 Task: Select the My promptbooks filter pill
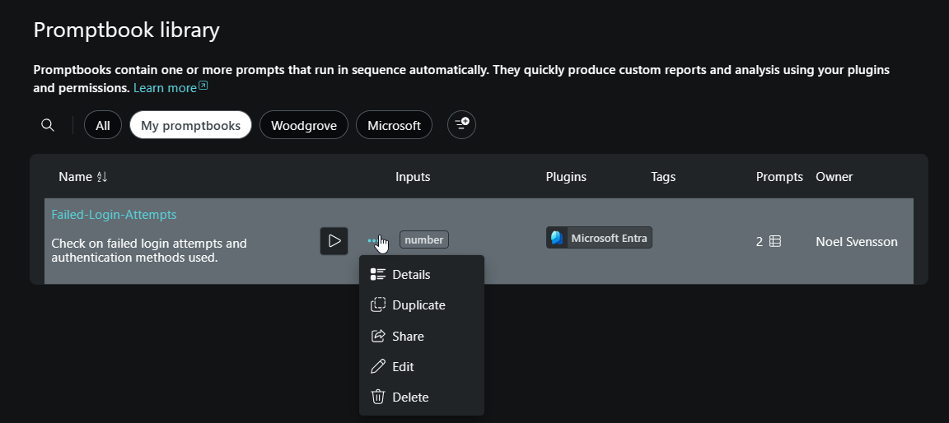(x=190, y=125)
